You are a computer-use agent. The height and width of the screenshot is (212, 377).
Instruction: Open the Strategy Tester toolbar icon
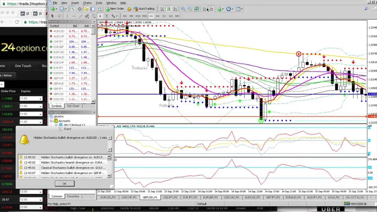(x=99, y=9)
